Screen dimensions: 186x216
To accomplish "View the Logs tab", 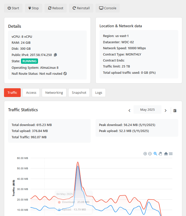I will tap(99, 92).
